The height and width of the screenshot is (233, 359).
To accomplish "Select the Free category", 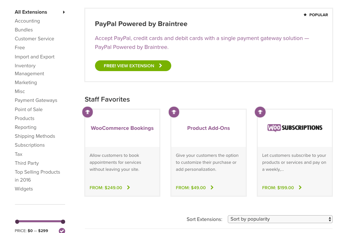I will pyautogui.click(x=20, y=48).
